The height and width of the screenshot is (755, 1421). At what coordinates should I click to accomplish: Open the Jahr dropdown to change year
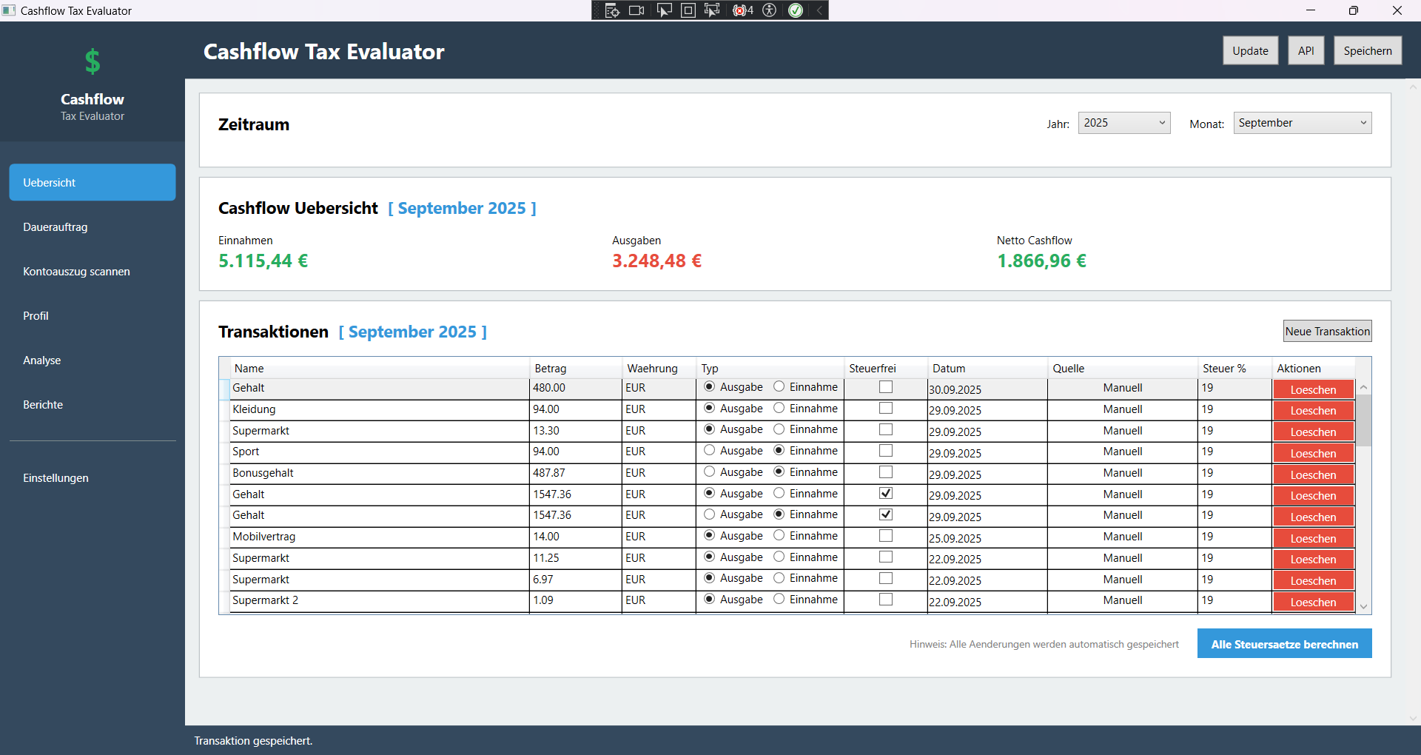click(1123, 122)
